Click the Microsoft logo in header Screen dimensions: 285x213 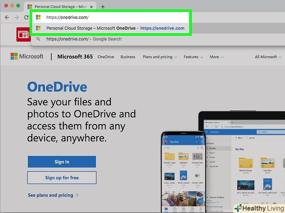(27, 57)
